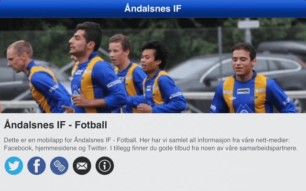Viewport: 306px width, 191px height.
Task: Open the Facebook page icon
Action: click(x=36, y=166)
